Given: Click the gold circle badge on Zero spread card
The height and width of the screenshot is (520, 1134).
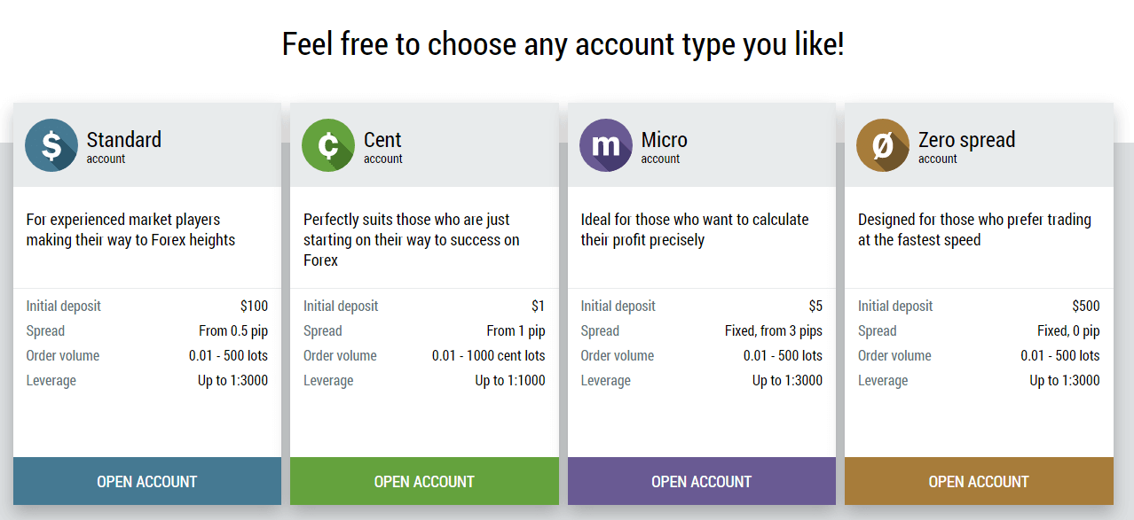Looking at the screenshot, I should pyautogui.click(x=883, y=144).
